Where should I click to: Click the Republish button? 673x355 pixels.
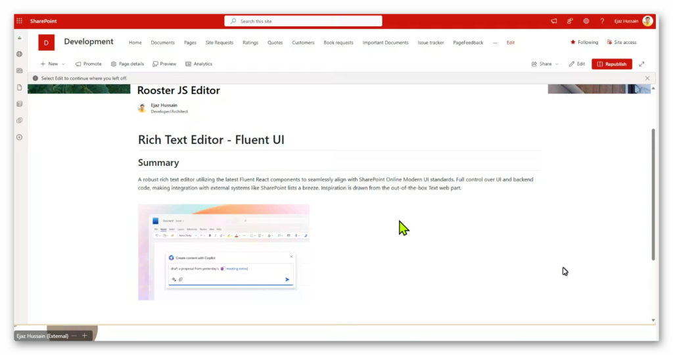click(x=612, y=64)
